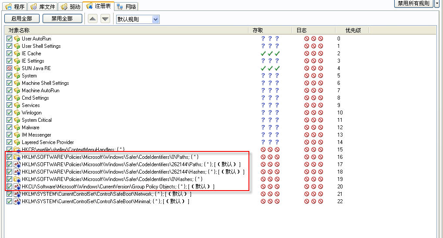Open the arrow next to 禁用所有规则

(x=438, y=3)
